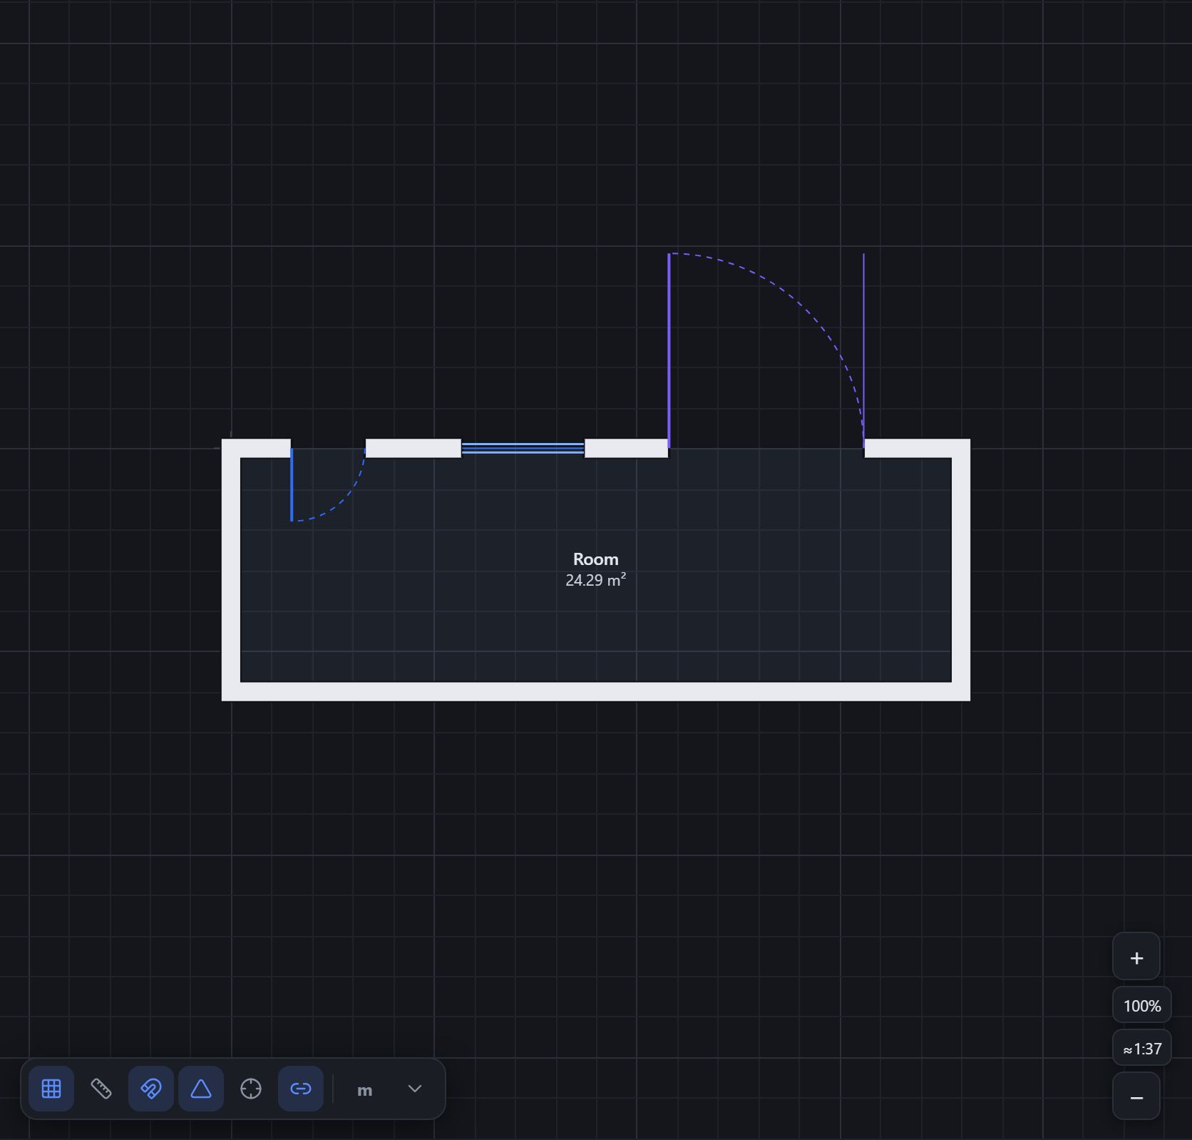The height and width of the screenshot is (1140, 1192).
Task: Zoom in with the plus button
Action: (1136, 957)
